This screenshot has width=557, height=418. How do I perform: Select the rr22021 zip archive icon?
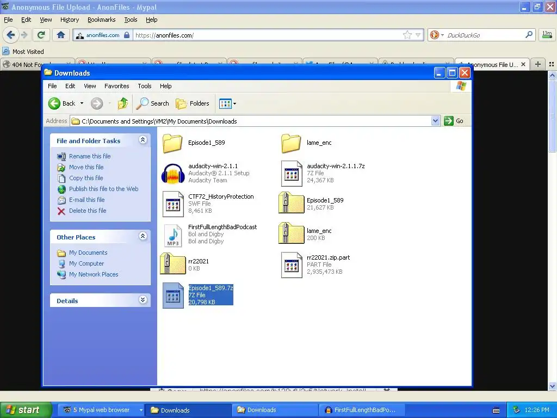click(172, 264)
